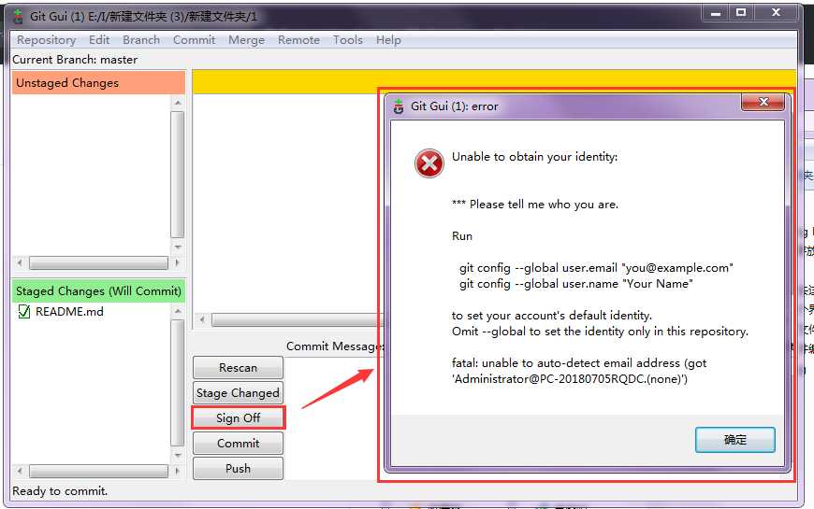
Task: Open the Remote menu
Action: [x=298, y=40]
